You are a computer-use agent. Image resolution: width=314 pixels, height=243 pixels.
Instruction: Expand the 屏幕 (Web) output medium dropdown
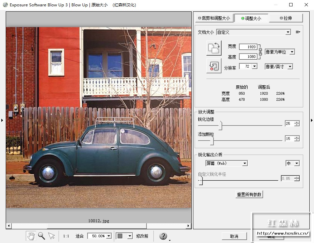pos(245,163)
